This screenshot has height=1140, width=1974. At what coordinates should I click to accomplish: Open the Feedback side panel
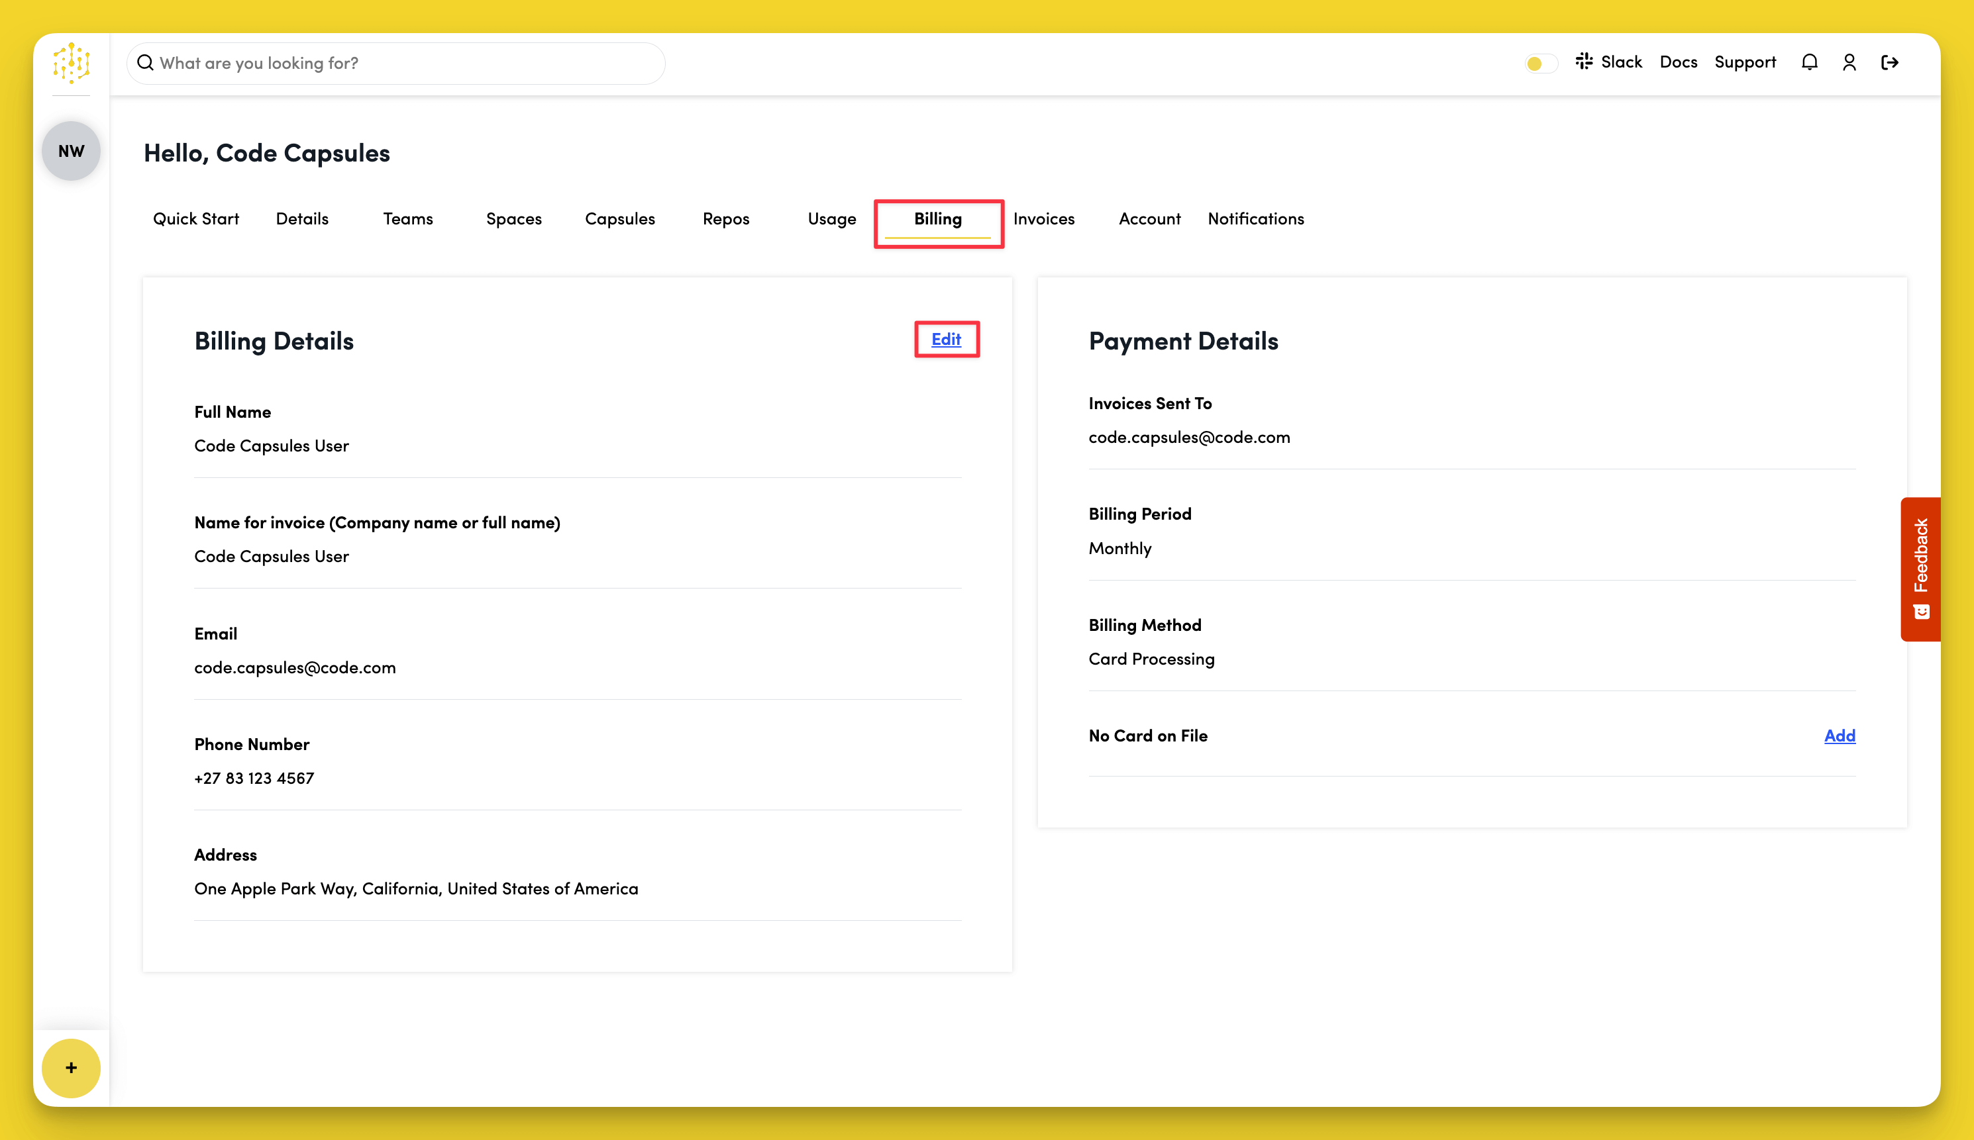pyautogui.click(x=1920, y=567)
